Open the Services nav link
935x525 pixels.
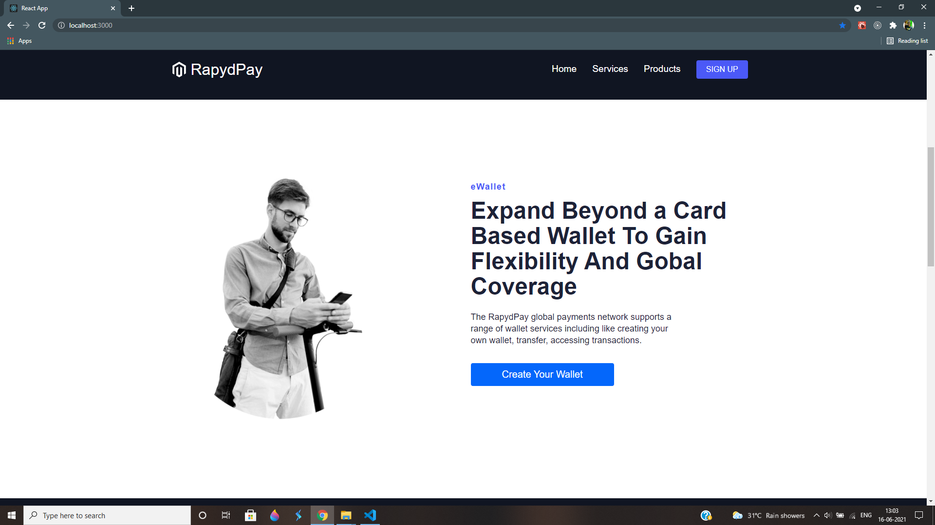tap(610, 69)
